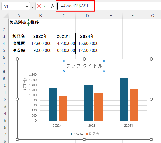161x143 pixels.
Task: Click the orange 洗濯機 bar for 2022年
Action: pos(63,109)
